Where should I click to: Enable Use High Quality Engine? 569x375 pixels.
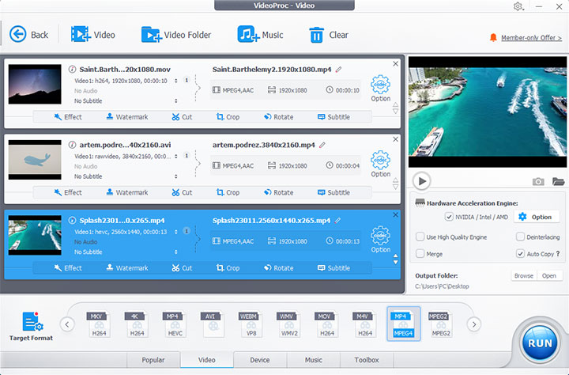click(x=420, y=237)
